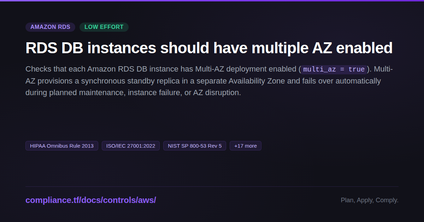This screenshot has width=424, height=222.
Task: Select the LOW EFFORT badge
Action: pyautogui.click(x=104, y=27)
